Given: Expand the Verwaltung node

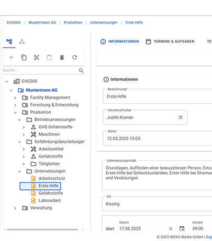Looking at the screenshot, I should pos(15,208).
